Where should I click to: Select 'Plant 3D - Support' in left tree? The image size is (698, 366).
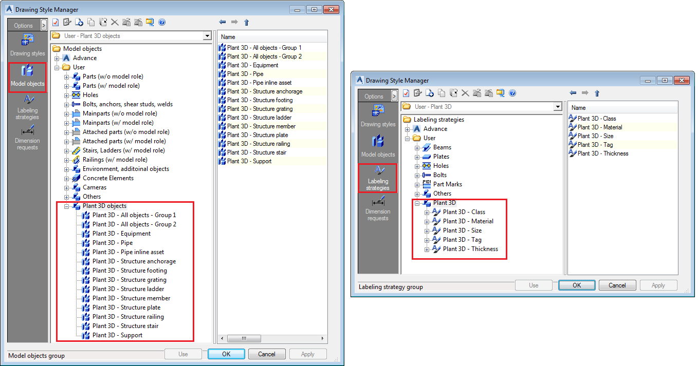117,335
